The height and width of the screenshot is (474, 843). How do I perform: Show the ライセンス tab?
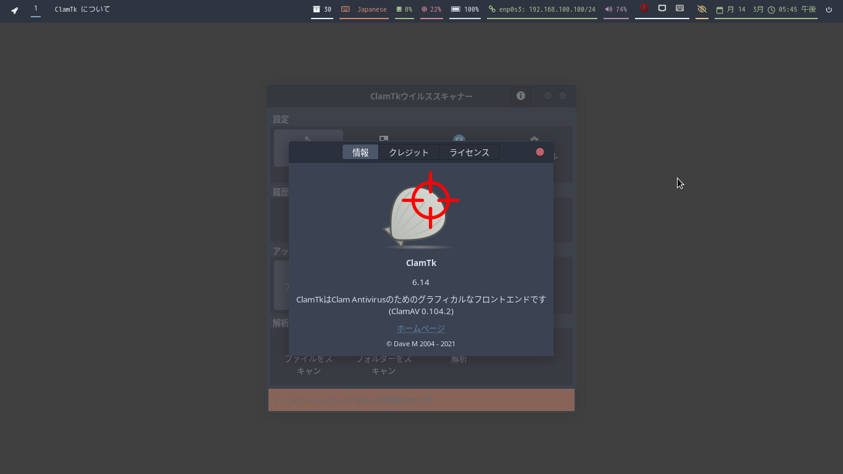pos(469,152)
